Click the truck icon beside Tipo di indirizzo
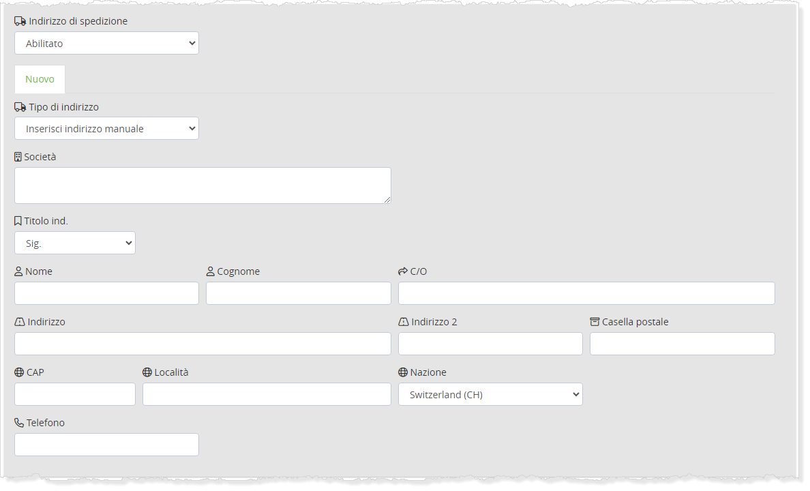The height and width of the screenshot is (491, 810). 20,107
